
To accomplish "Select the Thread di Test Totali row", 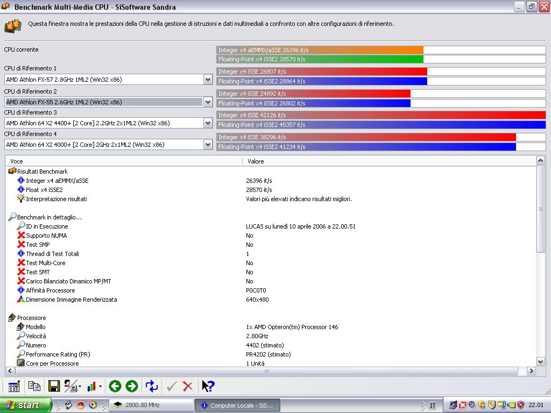I will point(271,254).
